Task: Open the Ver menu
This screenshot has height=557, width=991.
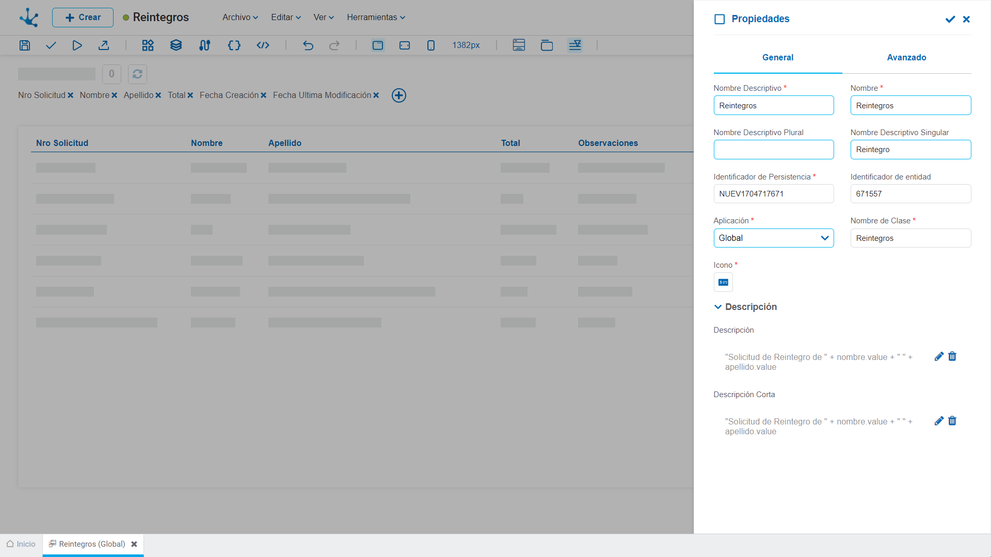Action: (x=324, y=18)
